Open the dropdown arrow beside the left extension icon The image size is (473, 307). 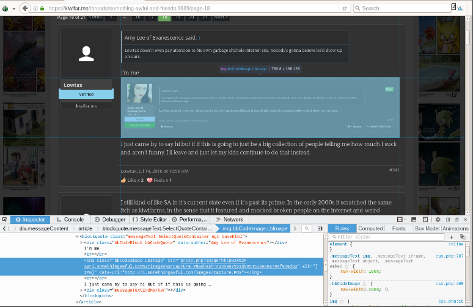pyautogui.click(x=14, y=9)
